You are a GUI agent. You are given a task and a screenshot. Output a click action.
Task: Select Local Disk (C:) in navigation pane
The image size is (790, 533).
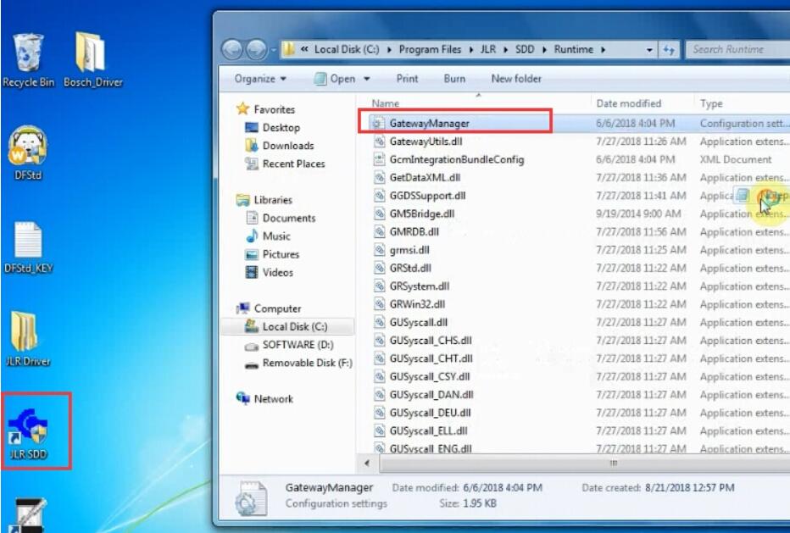294,327
